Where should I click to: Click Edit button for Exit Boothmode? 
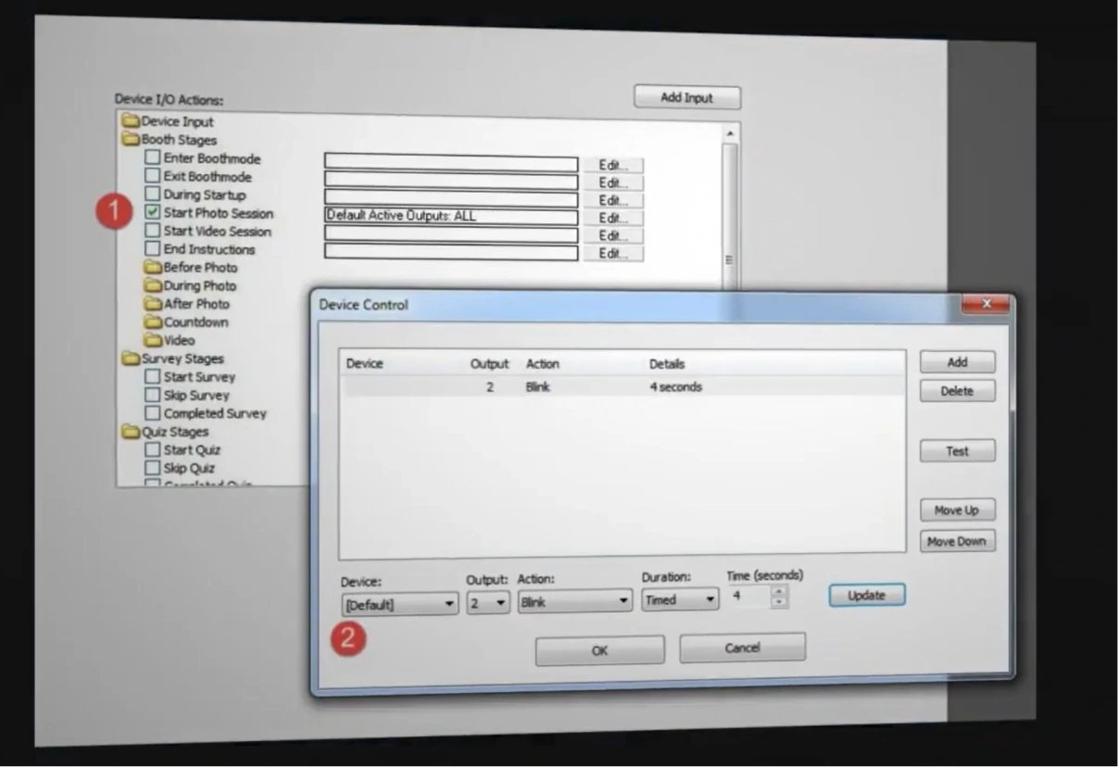point(613,182)
